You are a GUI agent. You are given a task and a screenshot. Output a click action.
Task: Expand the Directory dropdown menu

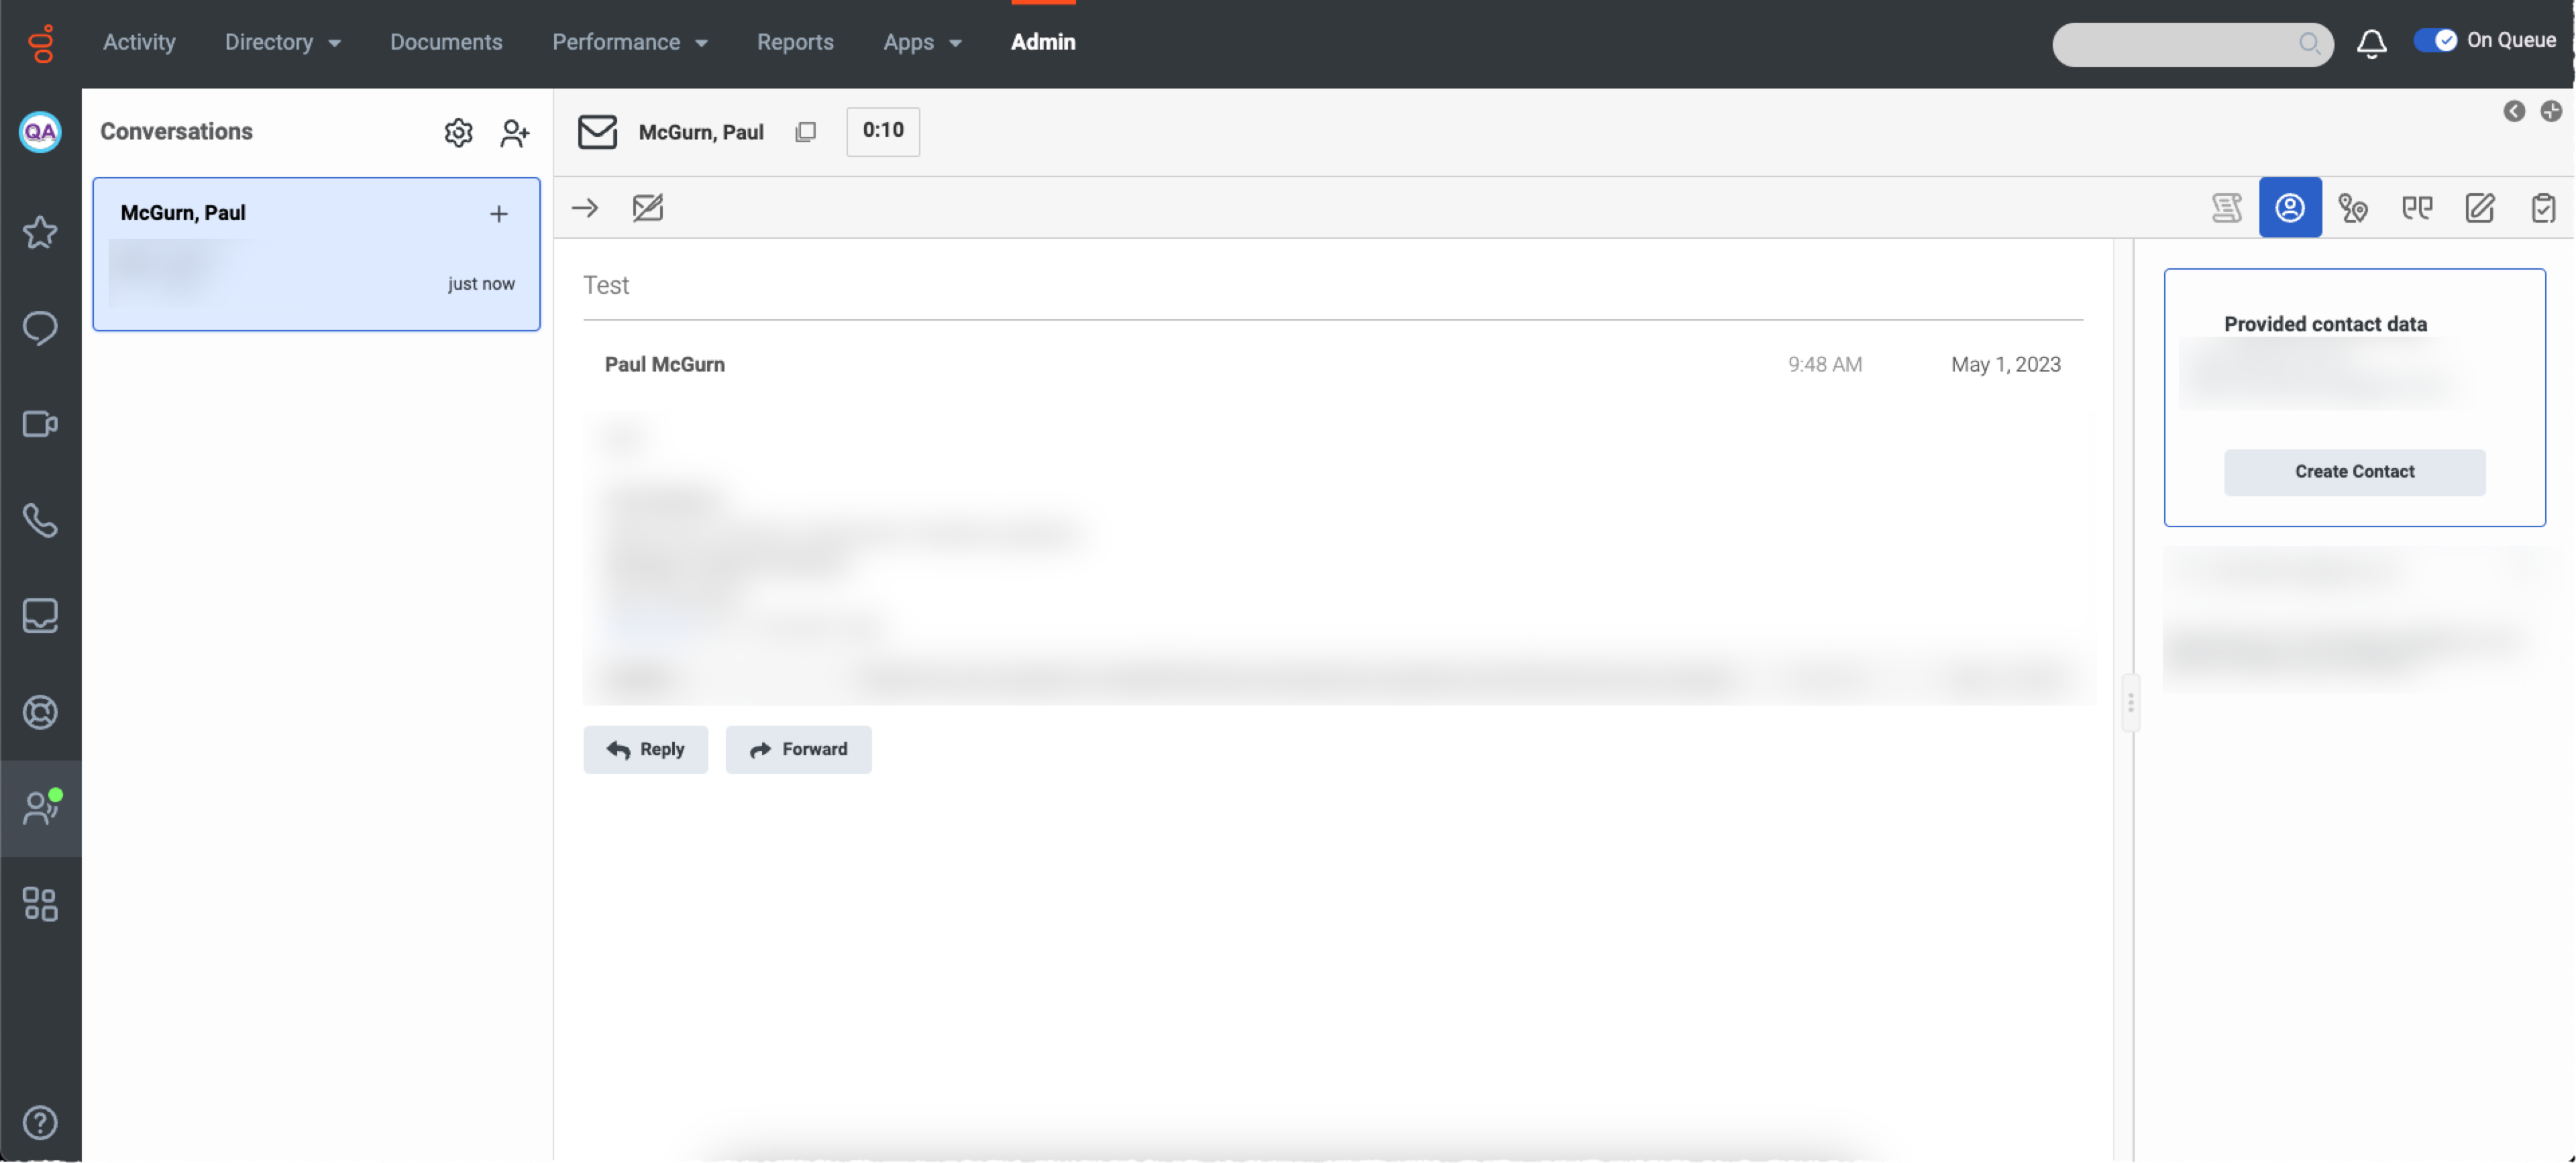(283, 42)
